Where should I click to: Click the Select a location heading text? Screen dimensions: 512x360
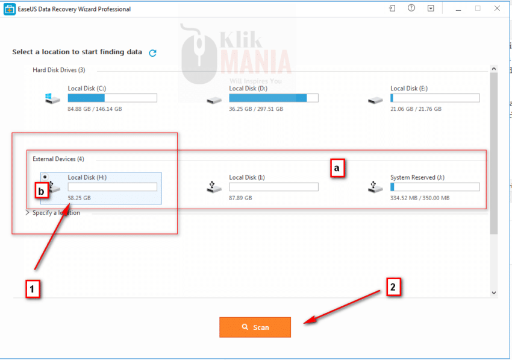click(77, 52)
